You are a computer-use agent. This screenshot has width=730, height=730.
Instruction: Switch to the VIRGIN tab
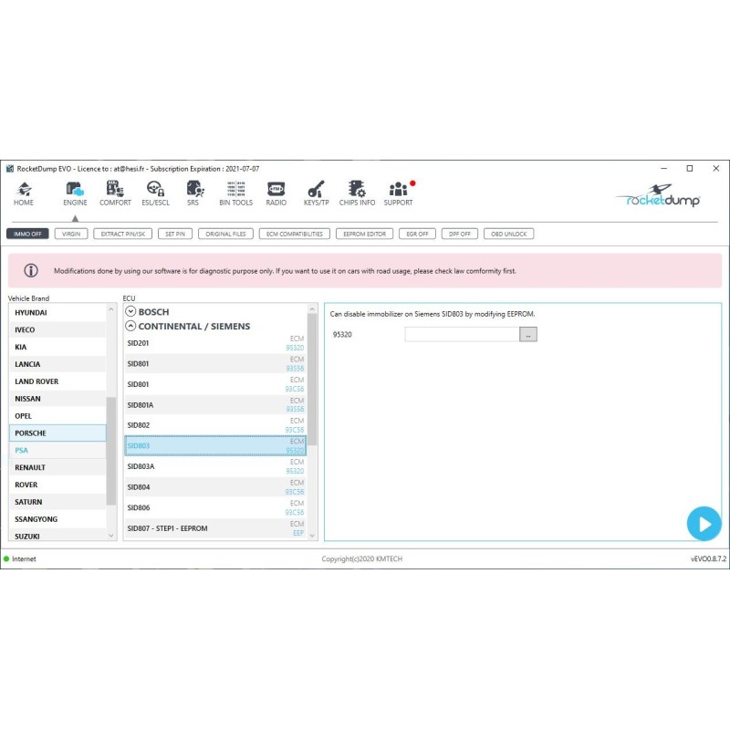tap(71, 234)
